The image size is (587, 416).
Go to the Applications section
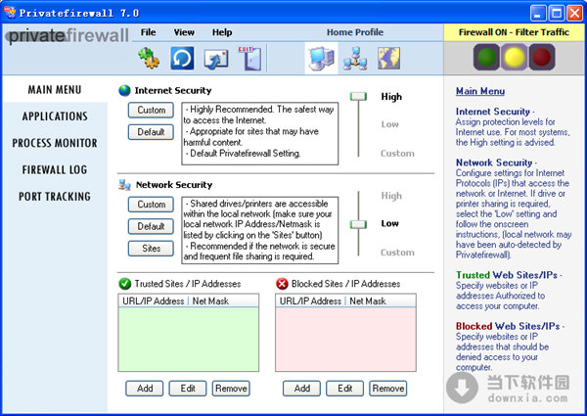point(55,116)
